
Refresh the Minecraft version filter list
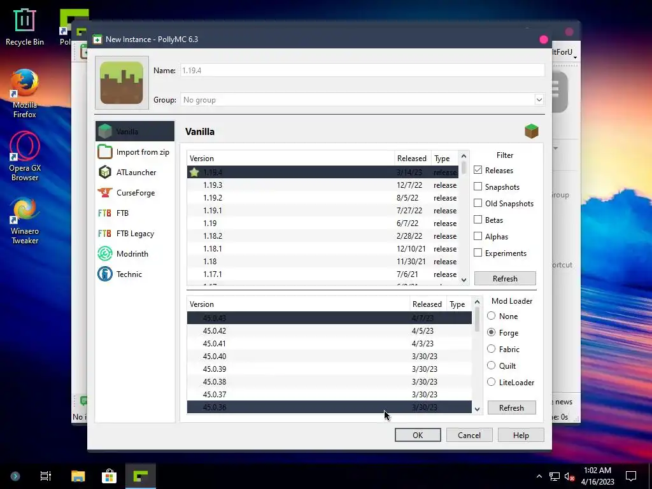(x=505, y=279)
